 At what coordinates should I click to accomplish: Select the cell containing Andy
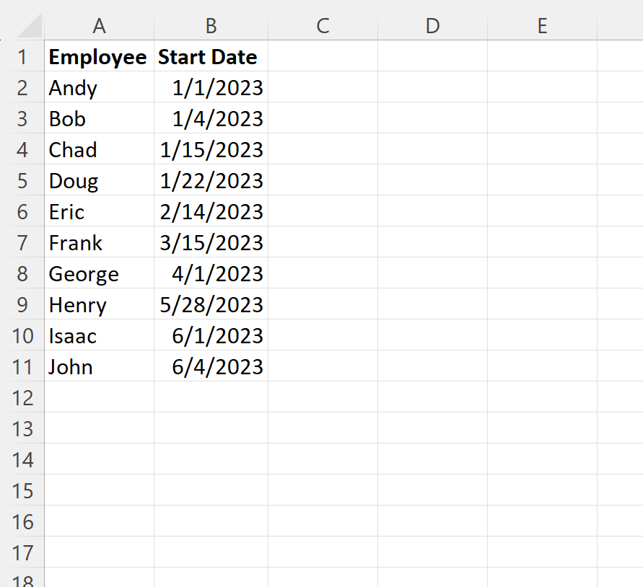point(99,87)
